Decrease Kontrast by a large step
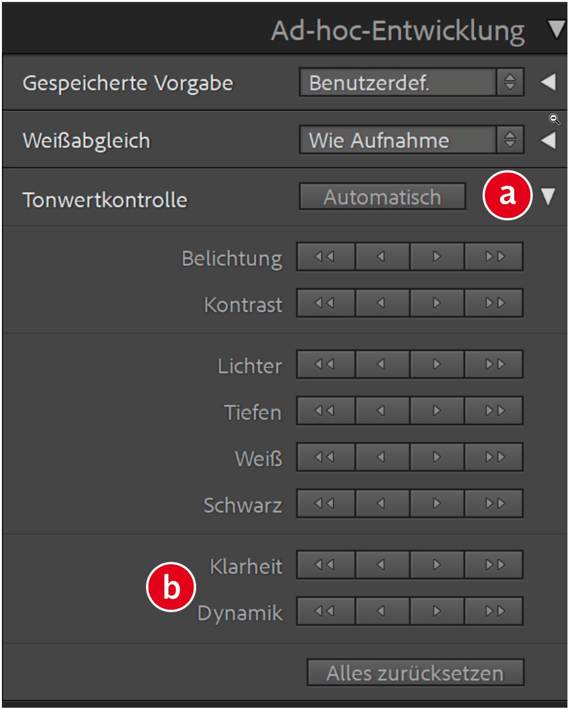 (x=325, y=304)
